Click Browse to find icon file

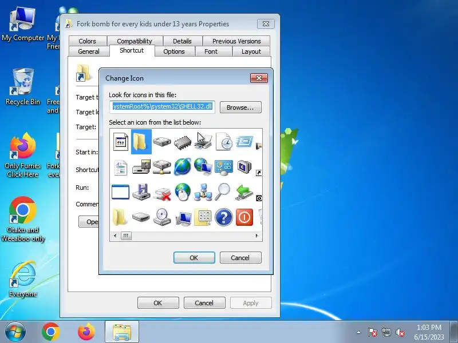pyautogui.click(x=240, y=107)
